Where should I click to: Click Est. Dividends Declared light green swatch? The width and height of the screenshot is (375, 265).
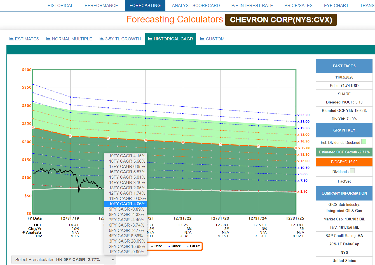(x=364, y=142)
